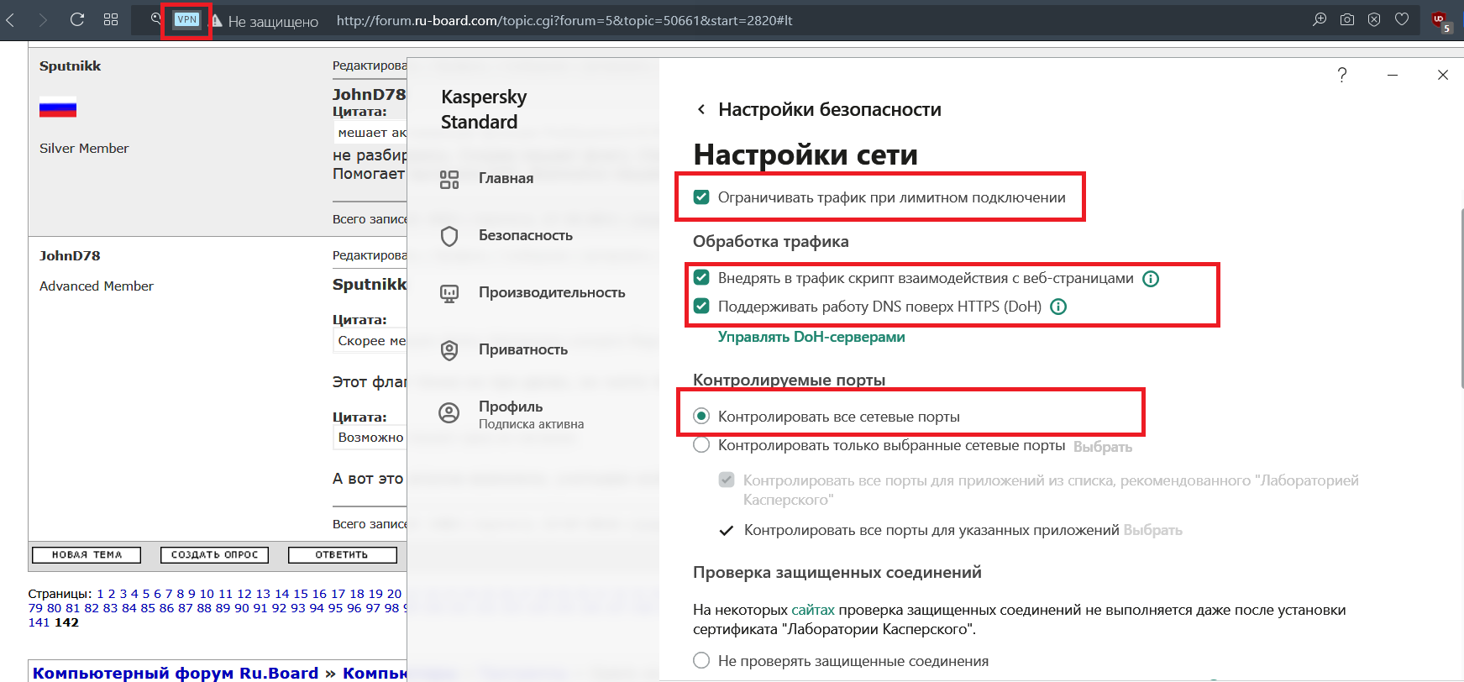Click the 'Kaspersky Standard' title
This screenshot has width=1464, height=682.
[484, 109]
